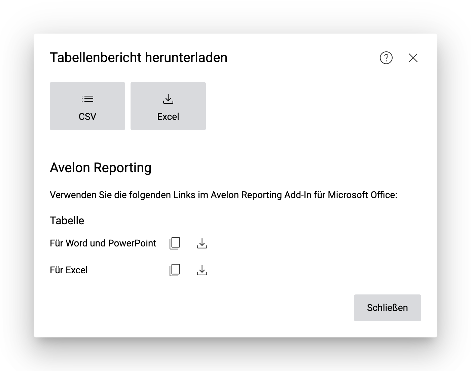Select the Tabelle section label

point(67,220)
